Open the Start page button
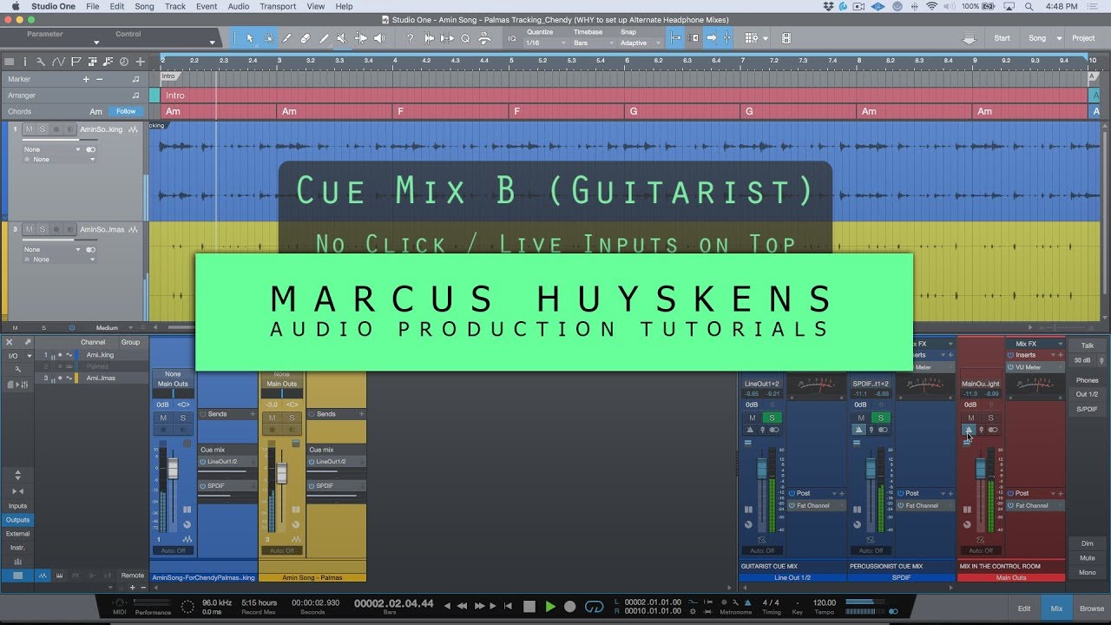The height and width of the screenshot is (625, 1111). point(1002,38)
